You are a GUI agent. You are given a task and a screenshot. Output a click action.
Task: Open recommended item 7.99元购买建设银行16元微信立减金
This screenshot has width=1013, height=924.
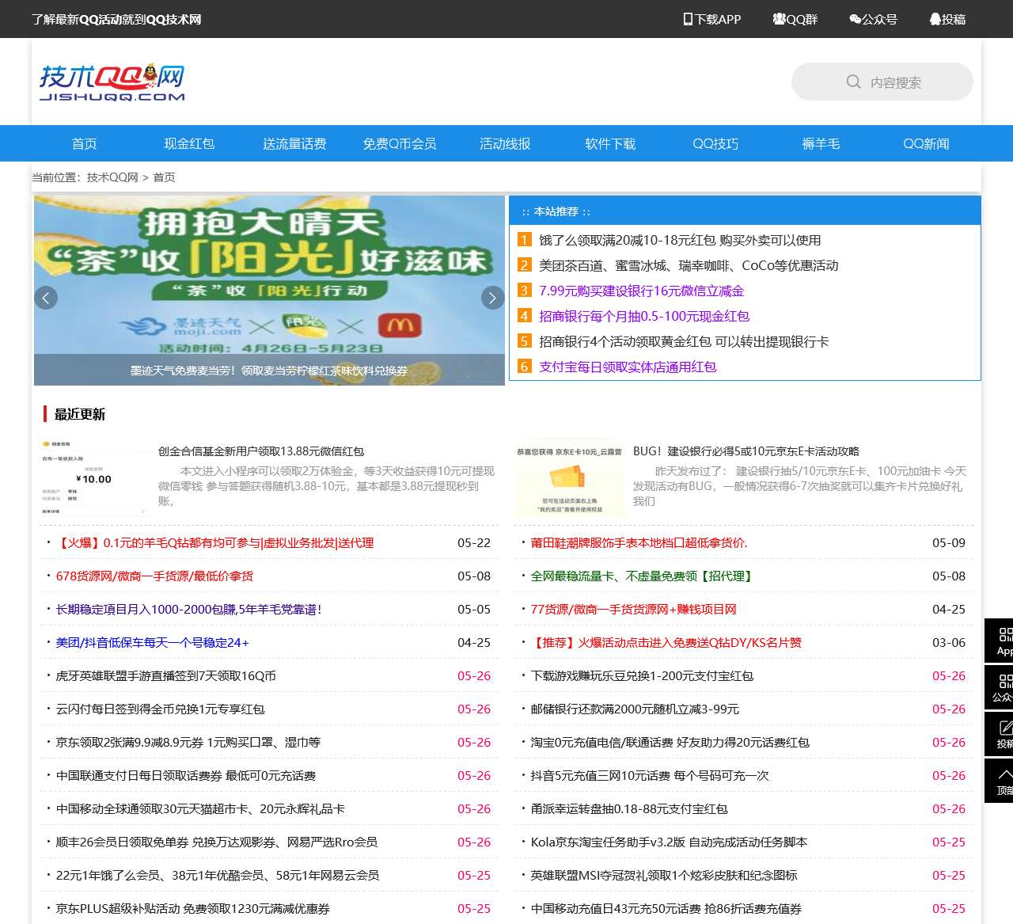click(641, 291)
